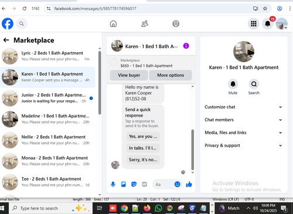Attach a photo using the image icon

[x=124, y=184]
